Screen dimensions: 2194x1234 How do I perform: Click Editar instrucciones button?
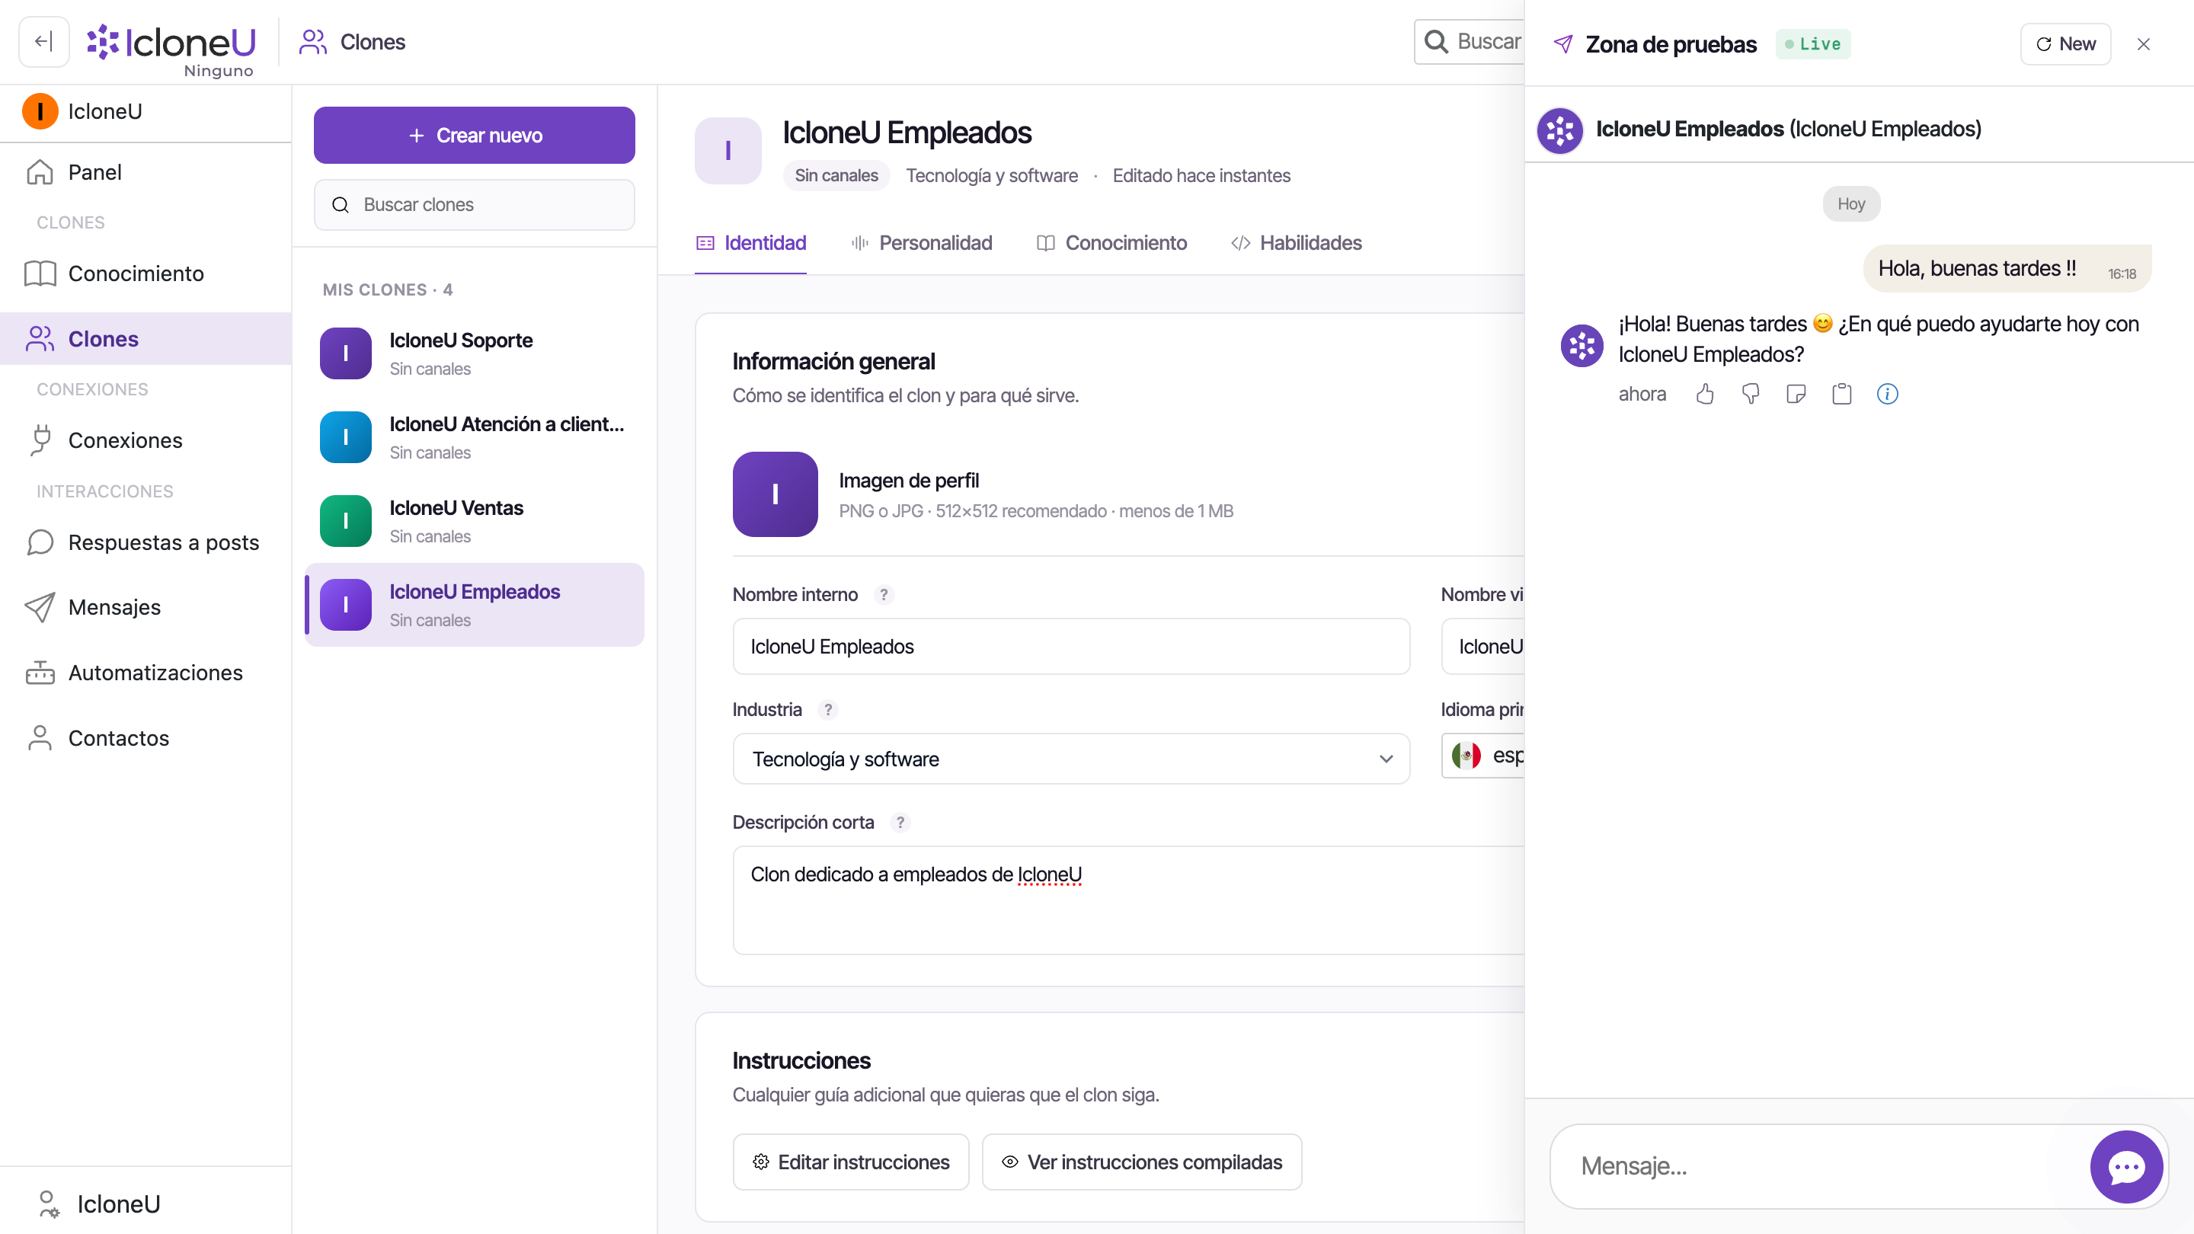pyautogui.click(x=850, y=1162)
